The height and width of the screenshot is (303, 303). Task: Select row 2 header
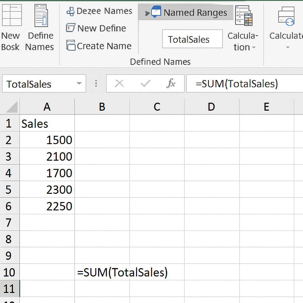10,140
